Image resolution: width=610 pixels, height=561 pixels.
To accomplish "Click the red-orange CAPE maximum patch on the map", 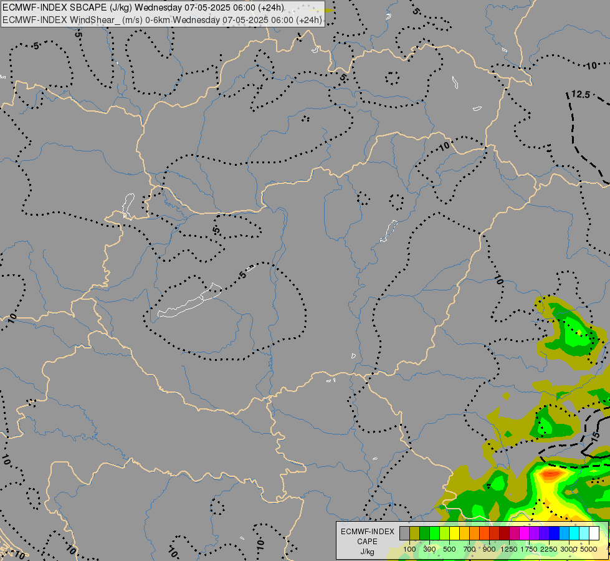I will coord(551,474).
